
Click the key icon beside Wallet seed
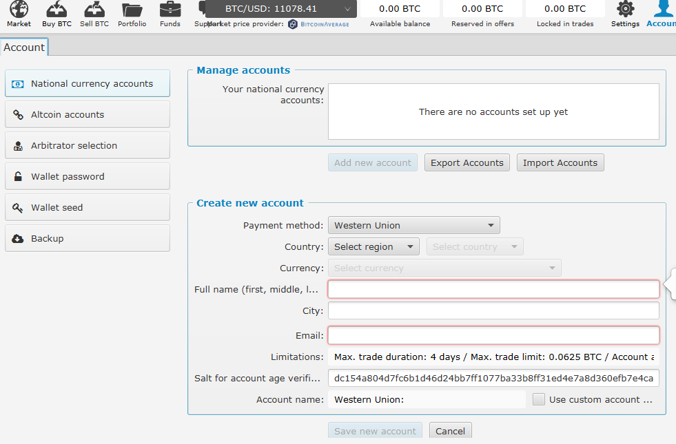(x=18, y=208)
